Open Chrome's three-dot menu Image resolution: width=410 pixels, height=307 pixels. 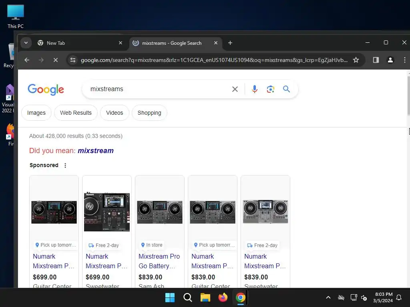tap(404, 60)
